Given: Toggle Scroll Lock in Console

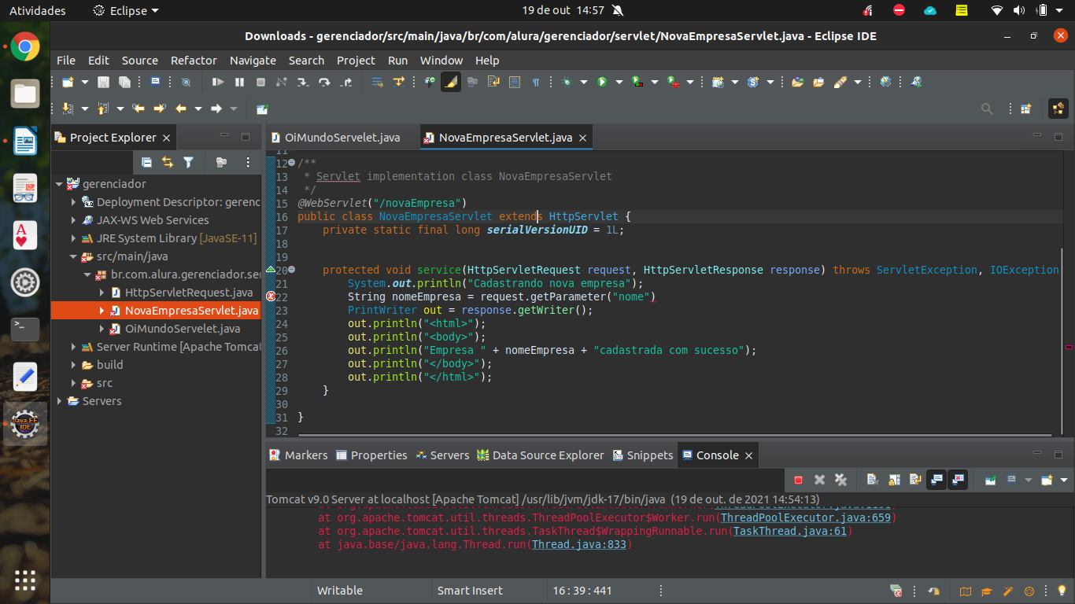Looking at the screenshot, I should 894,480.
